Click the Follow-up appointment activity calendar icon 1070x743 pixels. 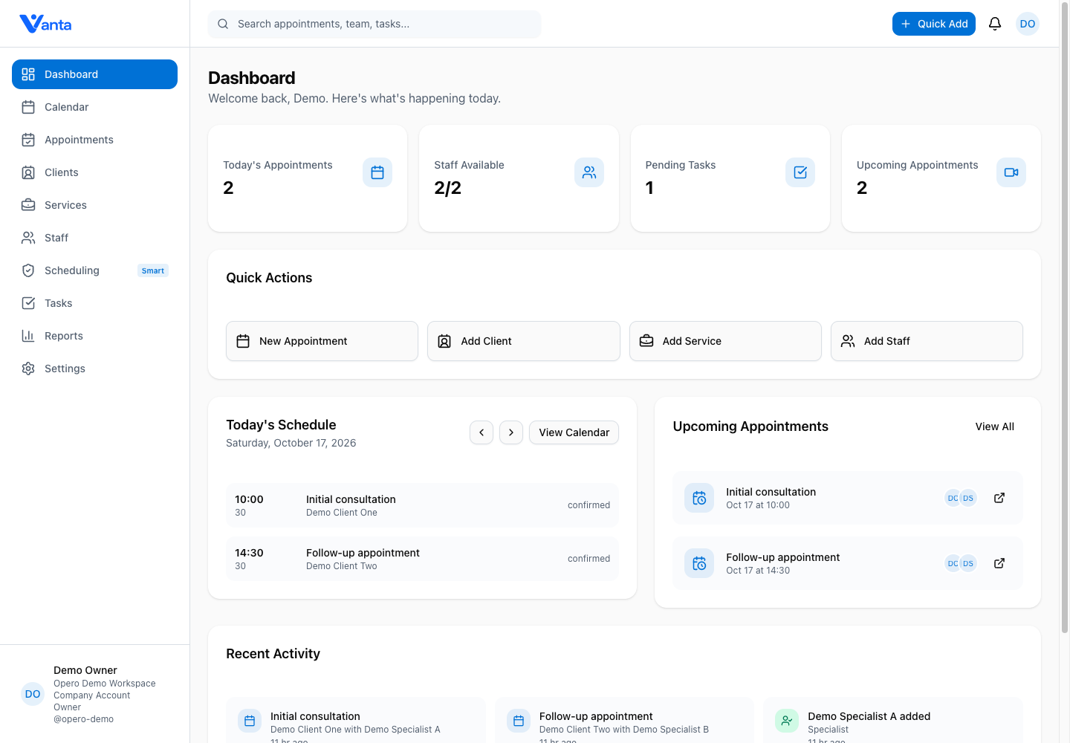coord(519,721)
